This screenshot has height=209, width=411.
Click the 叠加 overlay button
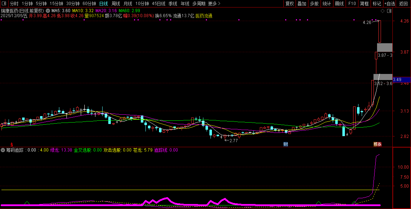[302, 4]
